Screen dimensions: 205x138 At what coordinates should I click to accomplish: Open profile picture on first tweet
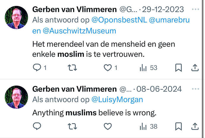click(16, 17)
